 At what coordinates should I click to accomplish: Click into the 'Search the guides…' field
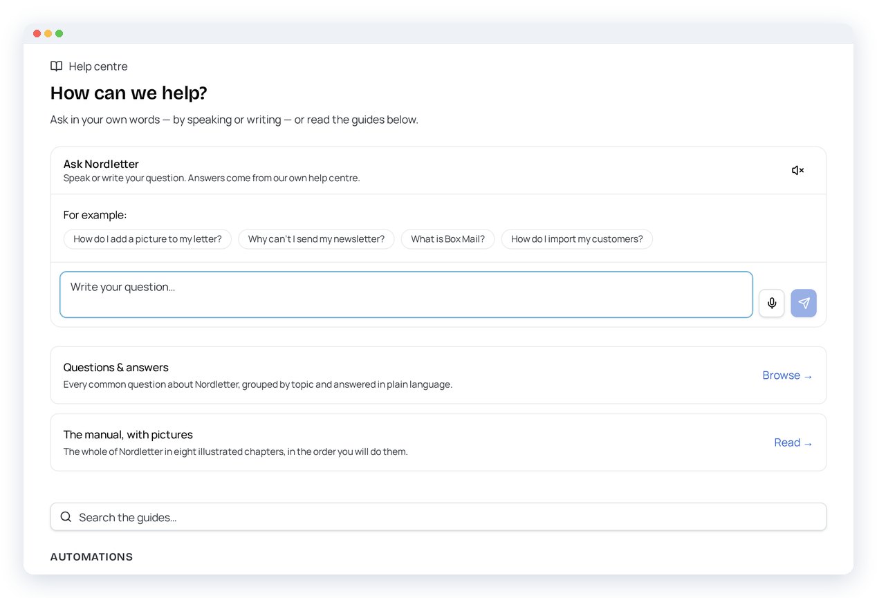point(438,517)
